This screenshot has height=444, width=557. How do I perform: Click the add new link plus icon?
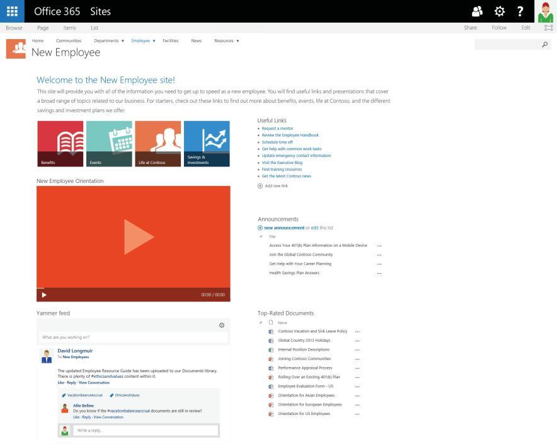click(x=260, y=186)
